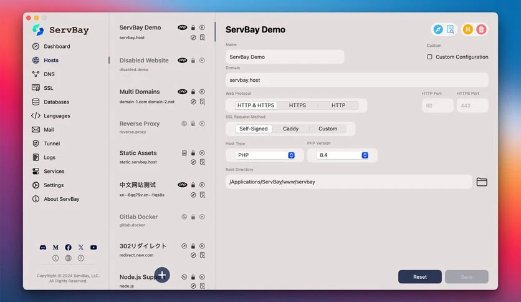Open log icon on Node.js Support row
This screenshot has height=302, width=521.
(x=203, y=286)
